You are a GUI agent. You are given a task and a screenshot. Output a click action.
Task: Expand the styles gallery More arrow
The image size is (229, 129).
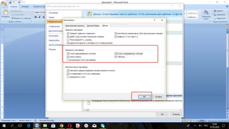(200, 18)
